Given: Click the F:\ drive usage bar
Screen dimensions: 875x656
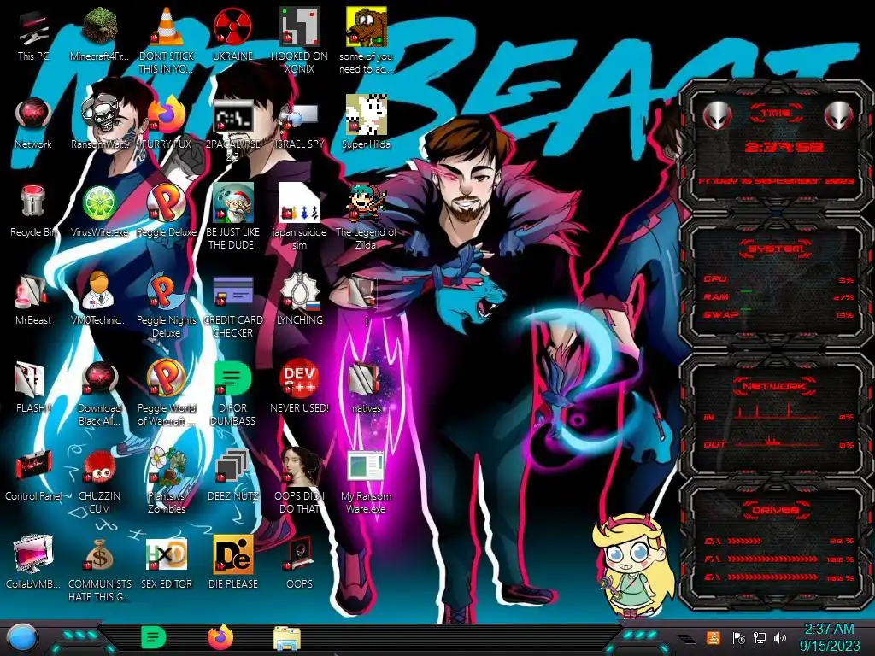Looking at the screenshot, I should click(x=772, y=559).
